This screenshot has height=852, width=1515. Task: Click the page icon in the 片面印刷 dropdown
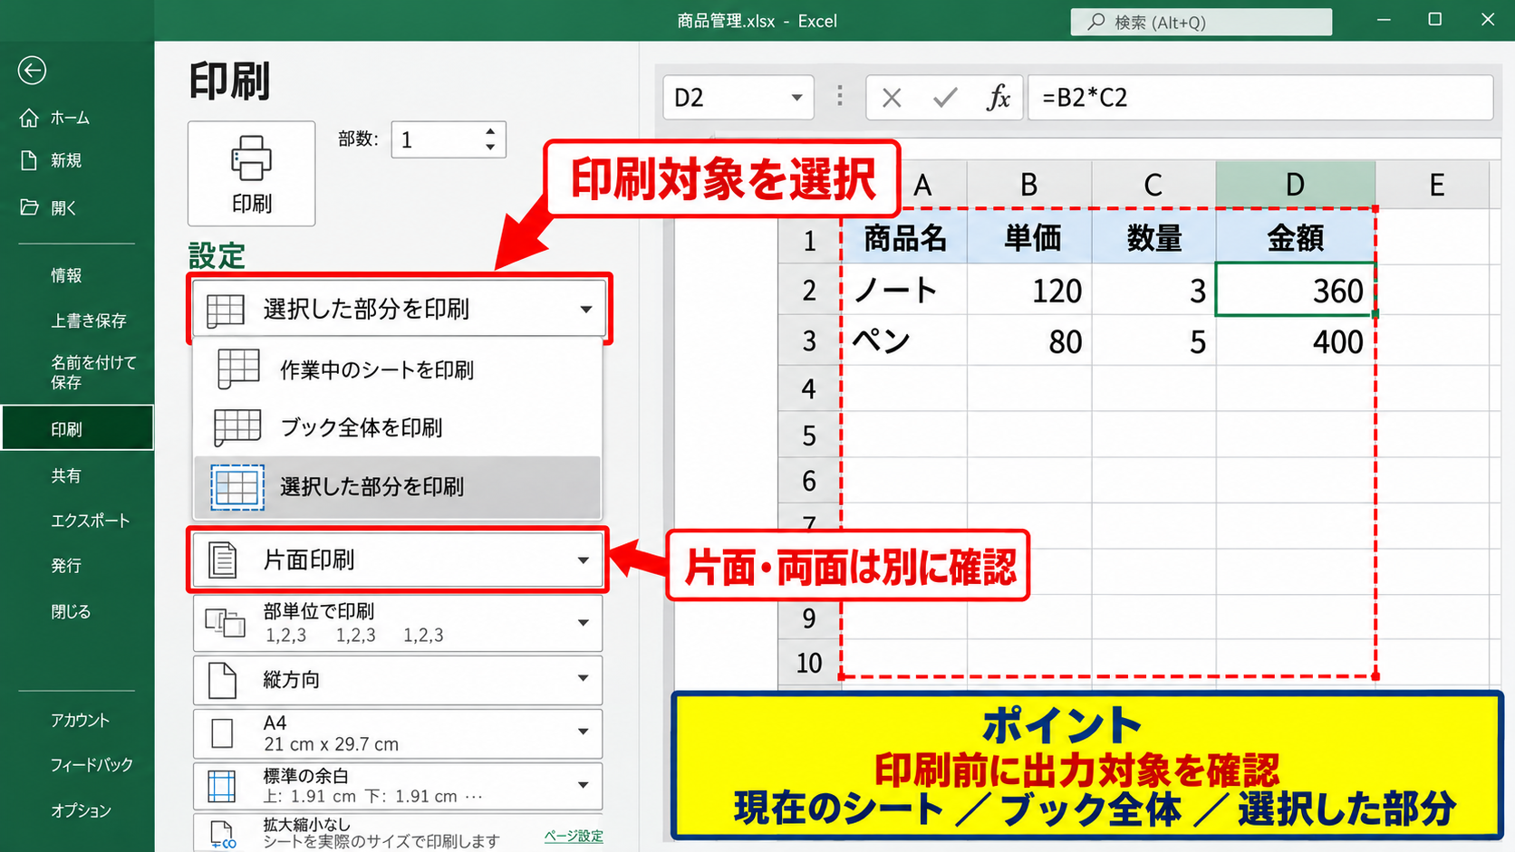click(x=222, y=560)
